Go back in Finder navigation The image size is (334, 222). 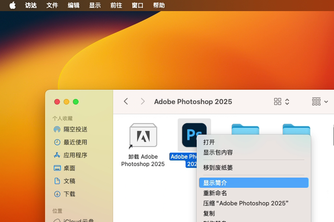[126, 102]
